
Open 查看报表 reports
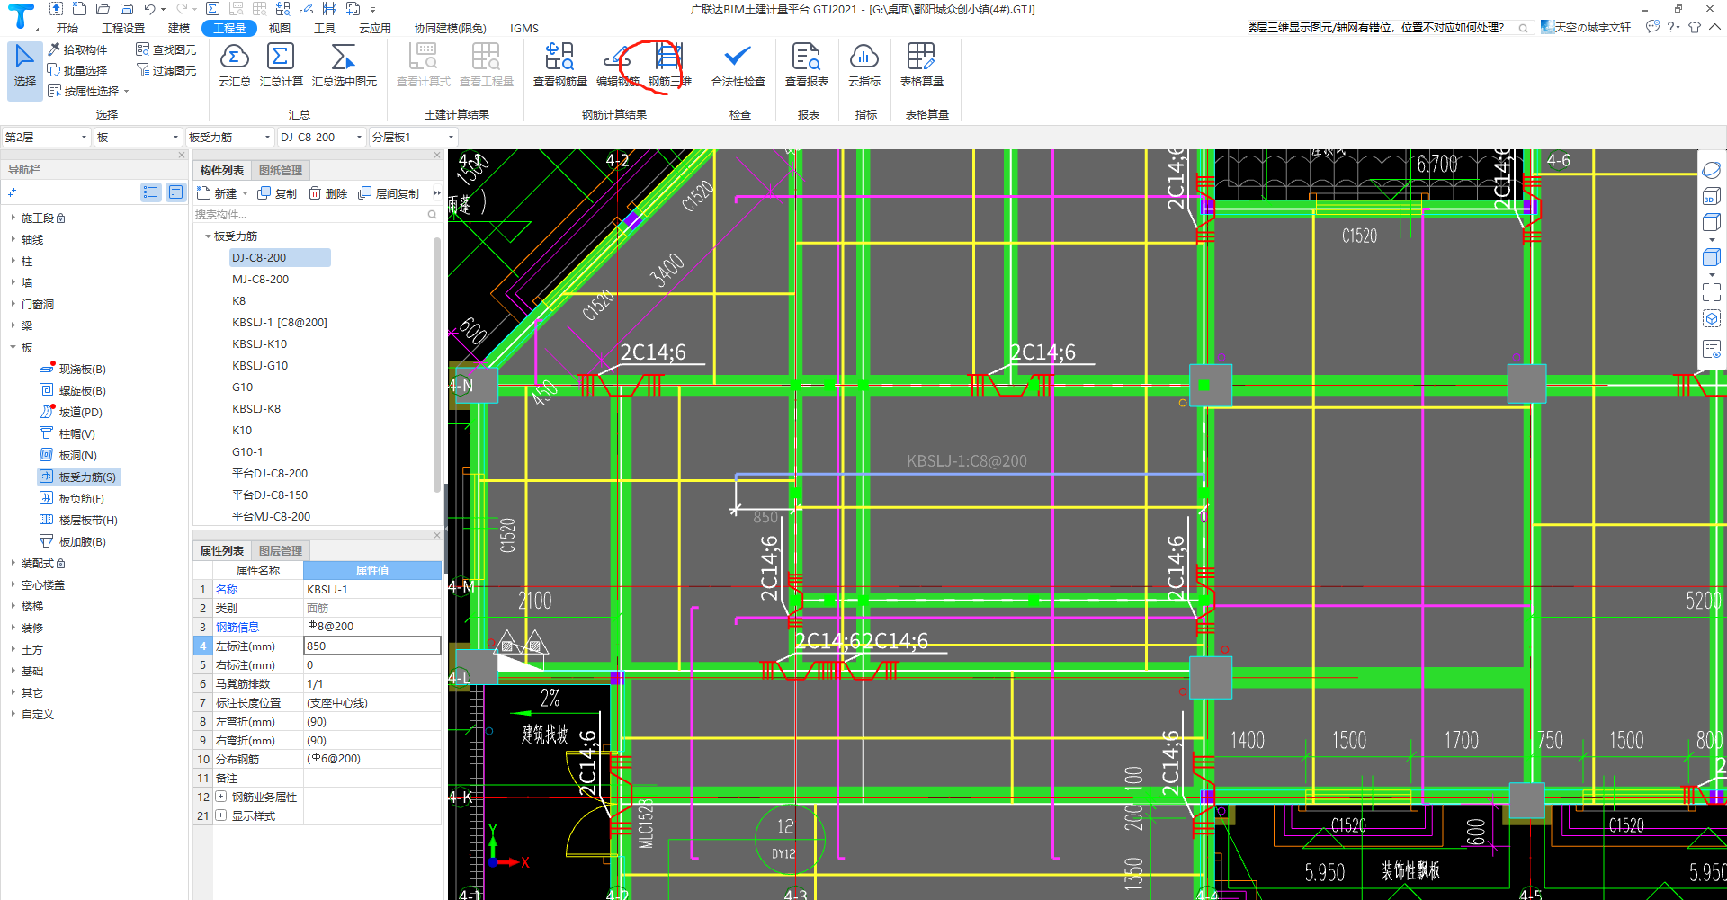click(806, 65)
